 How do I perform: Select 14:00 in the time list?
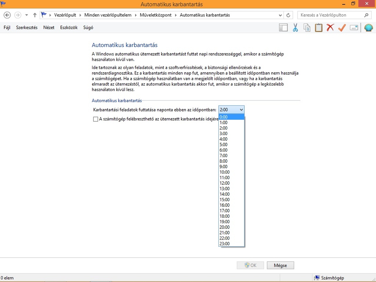point(231,194)
